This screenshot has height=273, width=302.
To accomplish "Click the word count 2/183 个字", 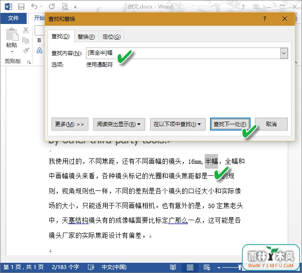I will point(65,267).
